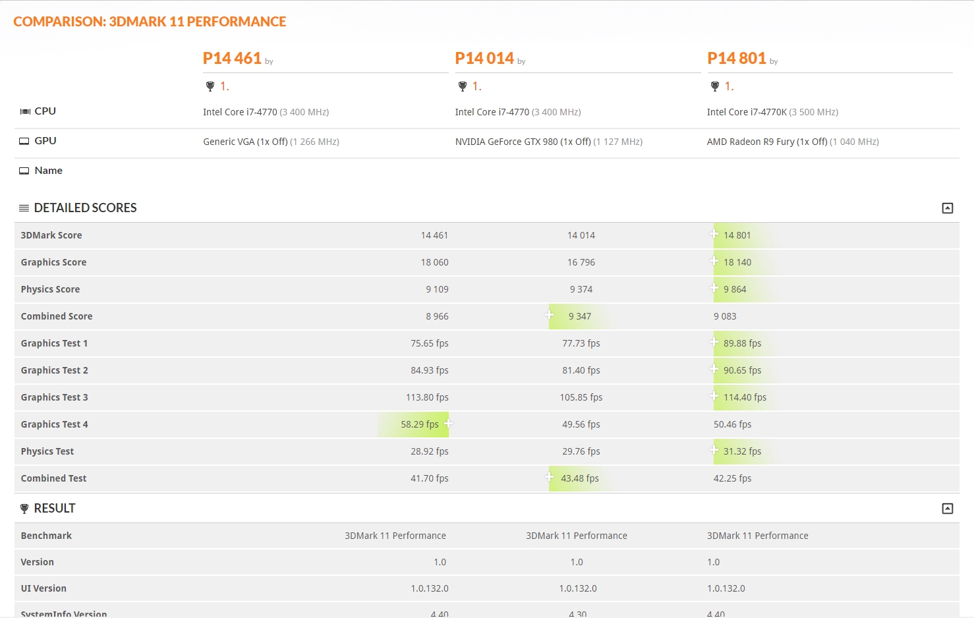974x618 pixels.
Task: Click the GPU monitor icon
Action: (24, 141)
